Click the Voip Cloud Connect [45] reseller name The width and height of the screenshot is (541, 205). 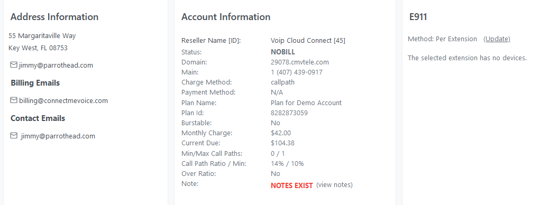click(x=308, y=40)
